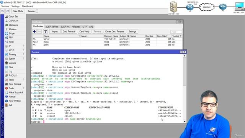Expand the Dude submenu arrow
The height and width of the screenshot is (138, 245).
tap(24, 88)
